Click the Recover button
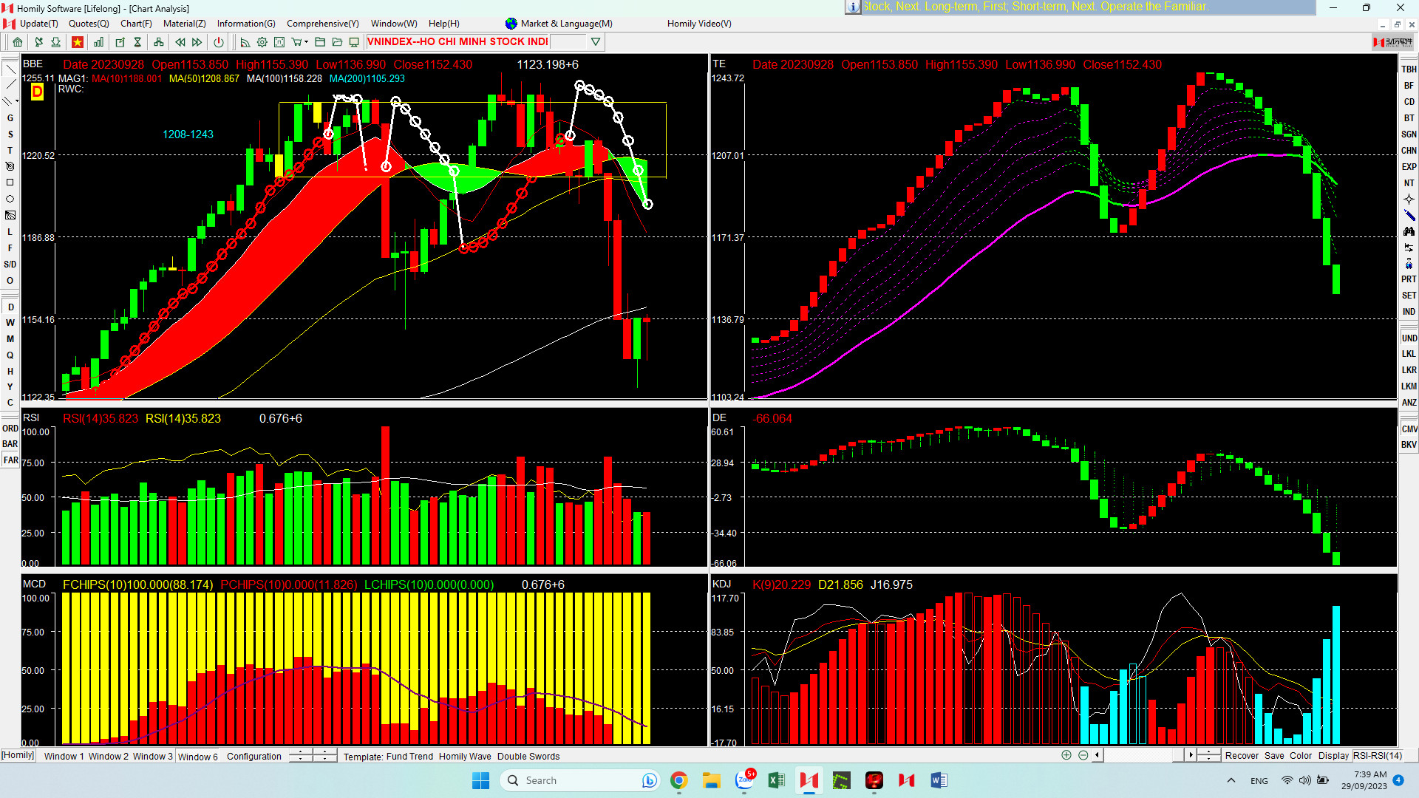Viewport: 1419px width, 798px height. coord(1242,755)
